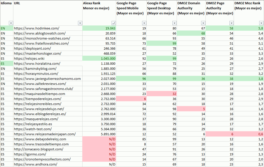Open DMOZ Domain Authority filter dropdown

(203, 23)
